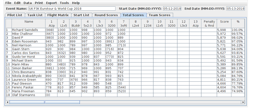Click the horizontal scrollbar left arrow
Image resolution: width=253 pixels, height=112 pixels.
tap(8, 102)
